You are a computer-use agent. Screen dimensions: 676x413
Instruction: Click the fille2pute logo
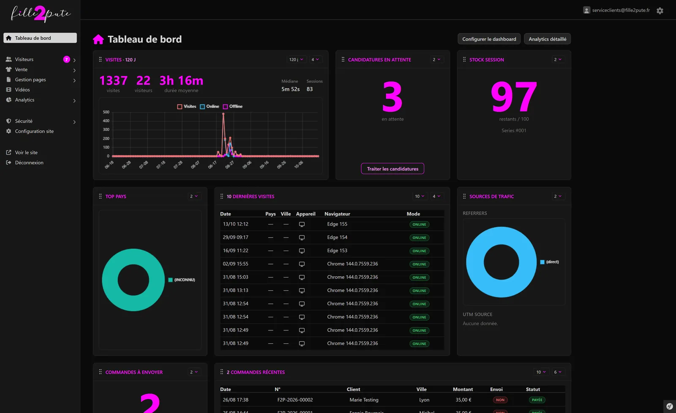point(41,14)
